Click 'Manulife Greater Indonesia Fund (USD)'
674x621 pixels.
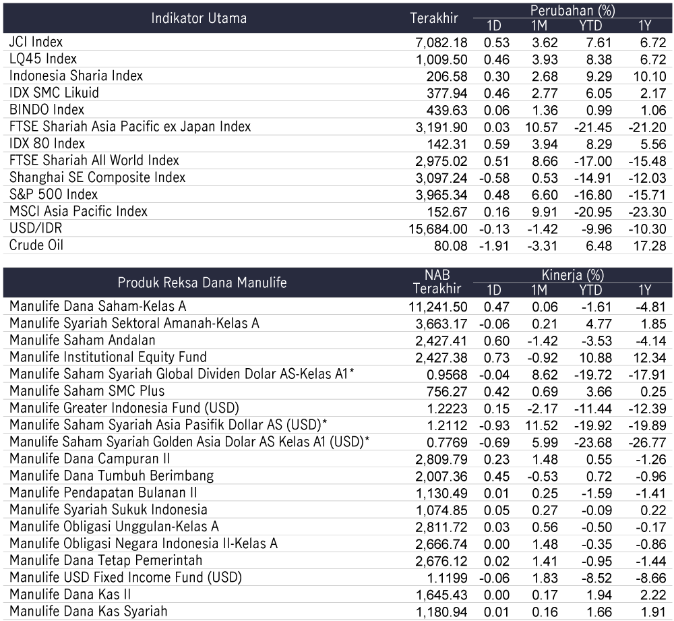(124, 408)
